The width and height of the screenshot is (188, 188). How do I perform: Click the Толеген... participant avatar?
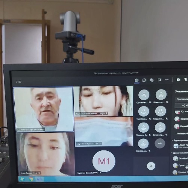point(144,111)
